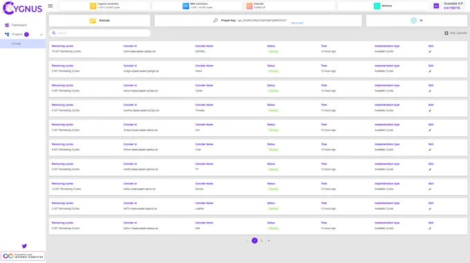This screenshot has height=263, width=470.
Task: Click the Emolad project title card
Action: [100, 20]
